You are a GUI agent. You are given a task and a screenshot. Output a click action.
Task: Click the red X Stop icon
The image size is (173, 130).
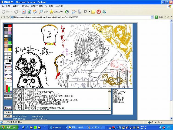click(x=24, y=12)
